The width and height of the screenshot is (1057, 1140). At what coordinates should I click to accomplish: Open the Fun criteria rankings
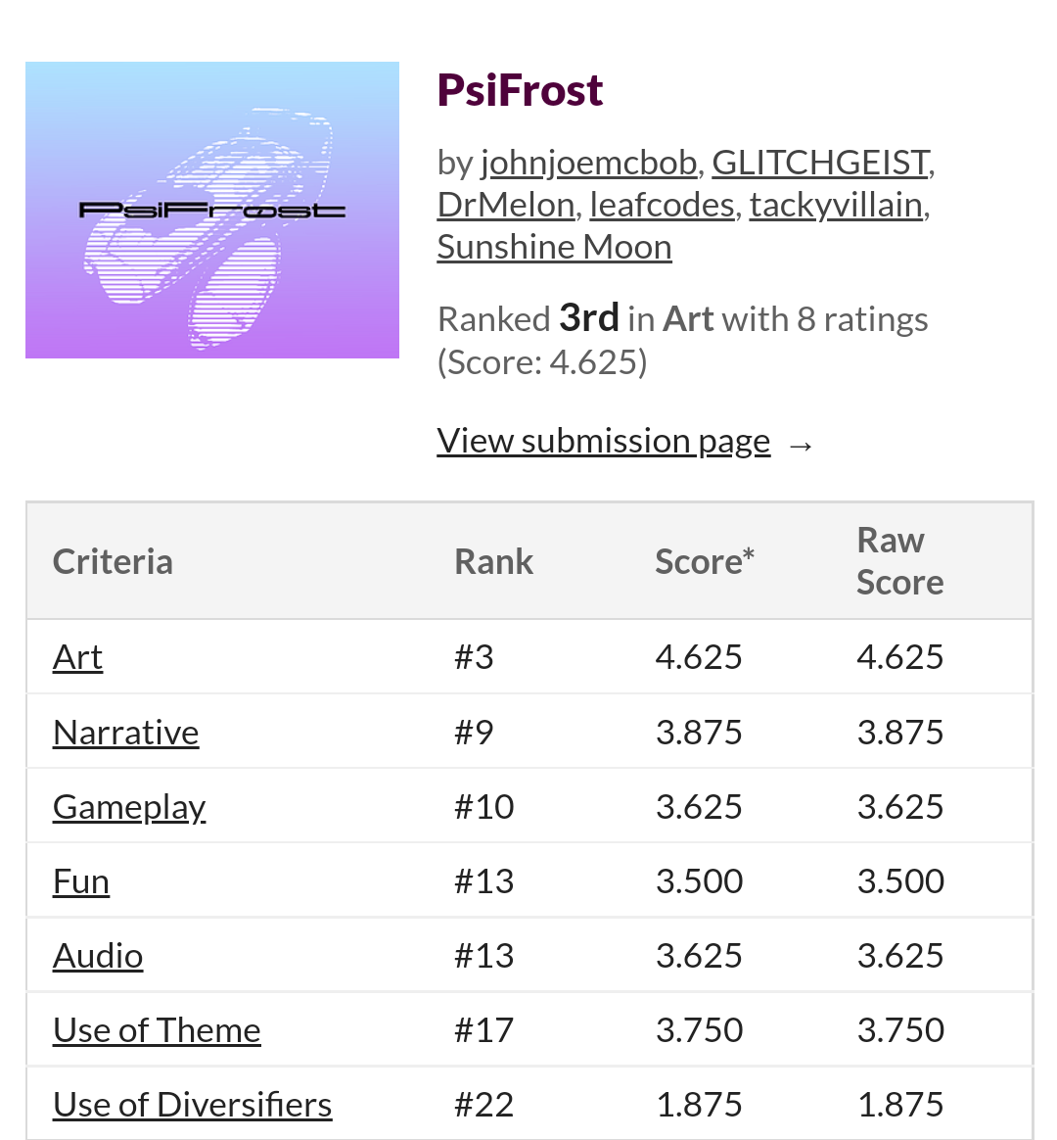point(81,881)
